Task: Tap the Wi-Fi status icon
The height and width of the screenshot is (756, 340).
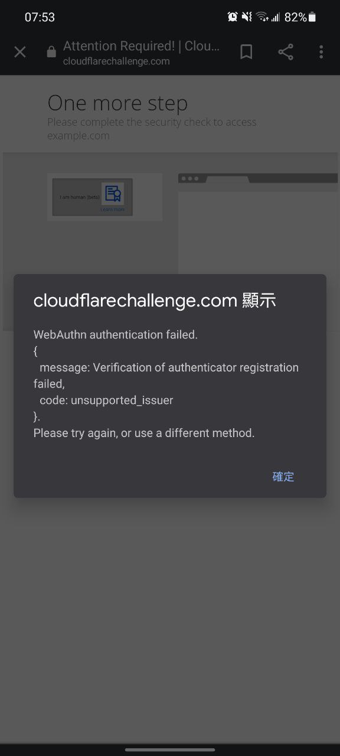Action: pos(261,17)
